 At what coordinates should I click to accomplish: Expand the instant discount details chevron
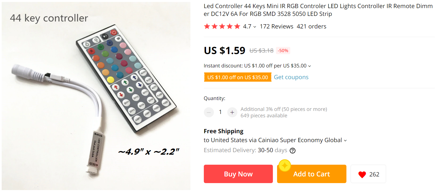pos(310,66)
